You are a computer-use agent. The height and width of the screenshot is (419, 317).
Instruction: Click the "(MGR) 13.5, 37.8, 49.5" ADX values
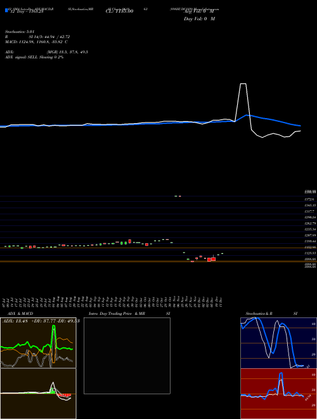(67, 52)
